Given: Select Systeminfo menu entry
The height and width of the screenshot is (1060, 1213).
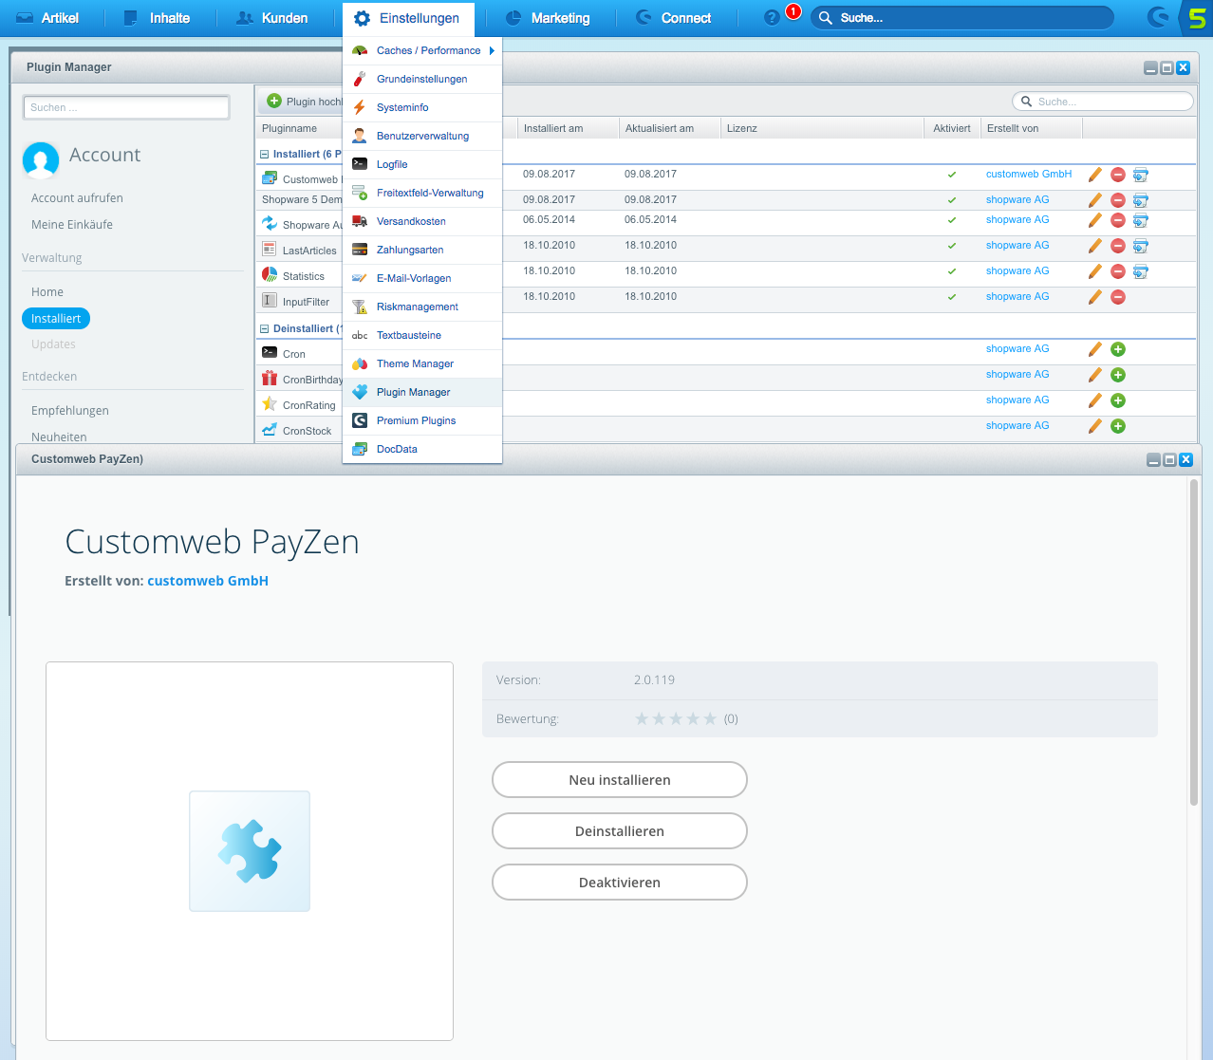Looking at the screenshot, I should pyautogui.click(x=422, y=107).
